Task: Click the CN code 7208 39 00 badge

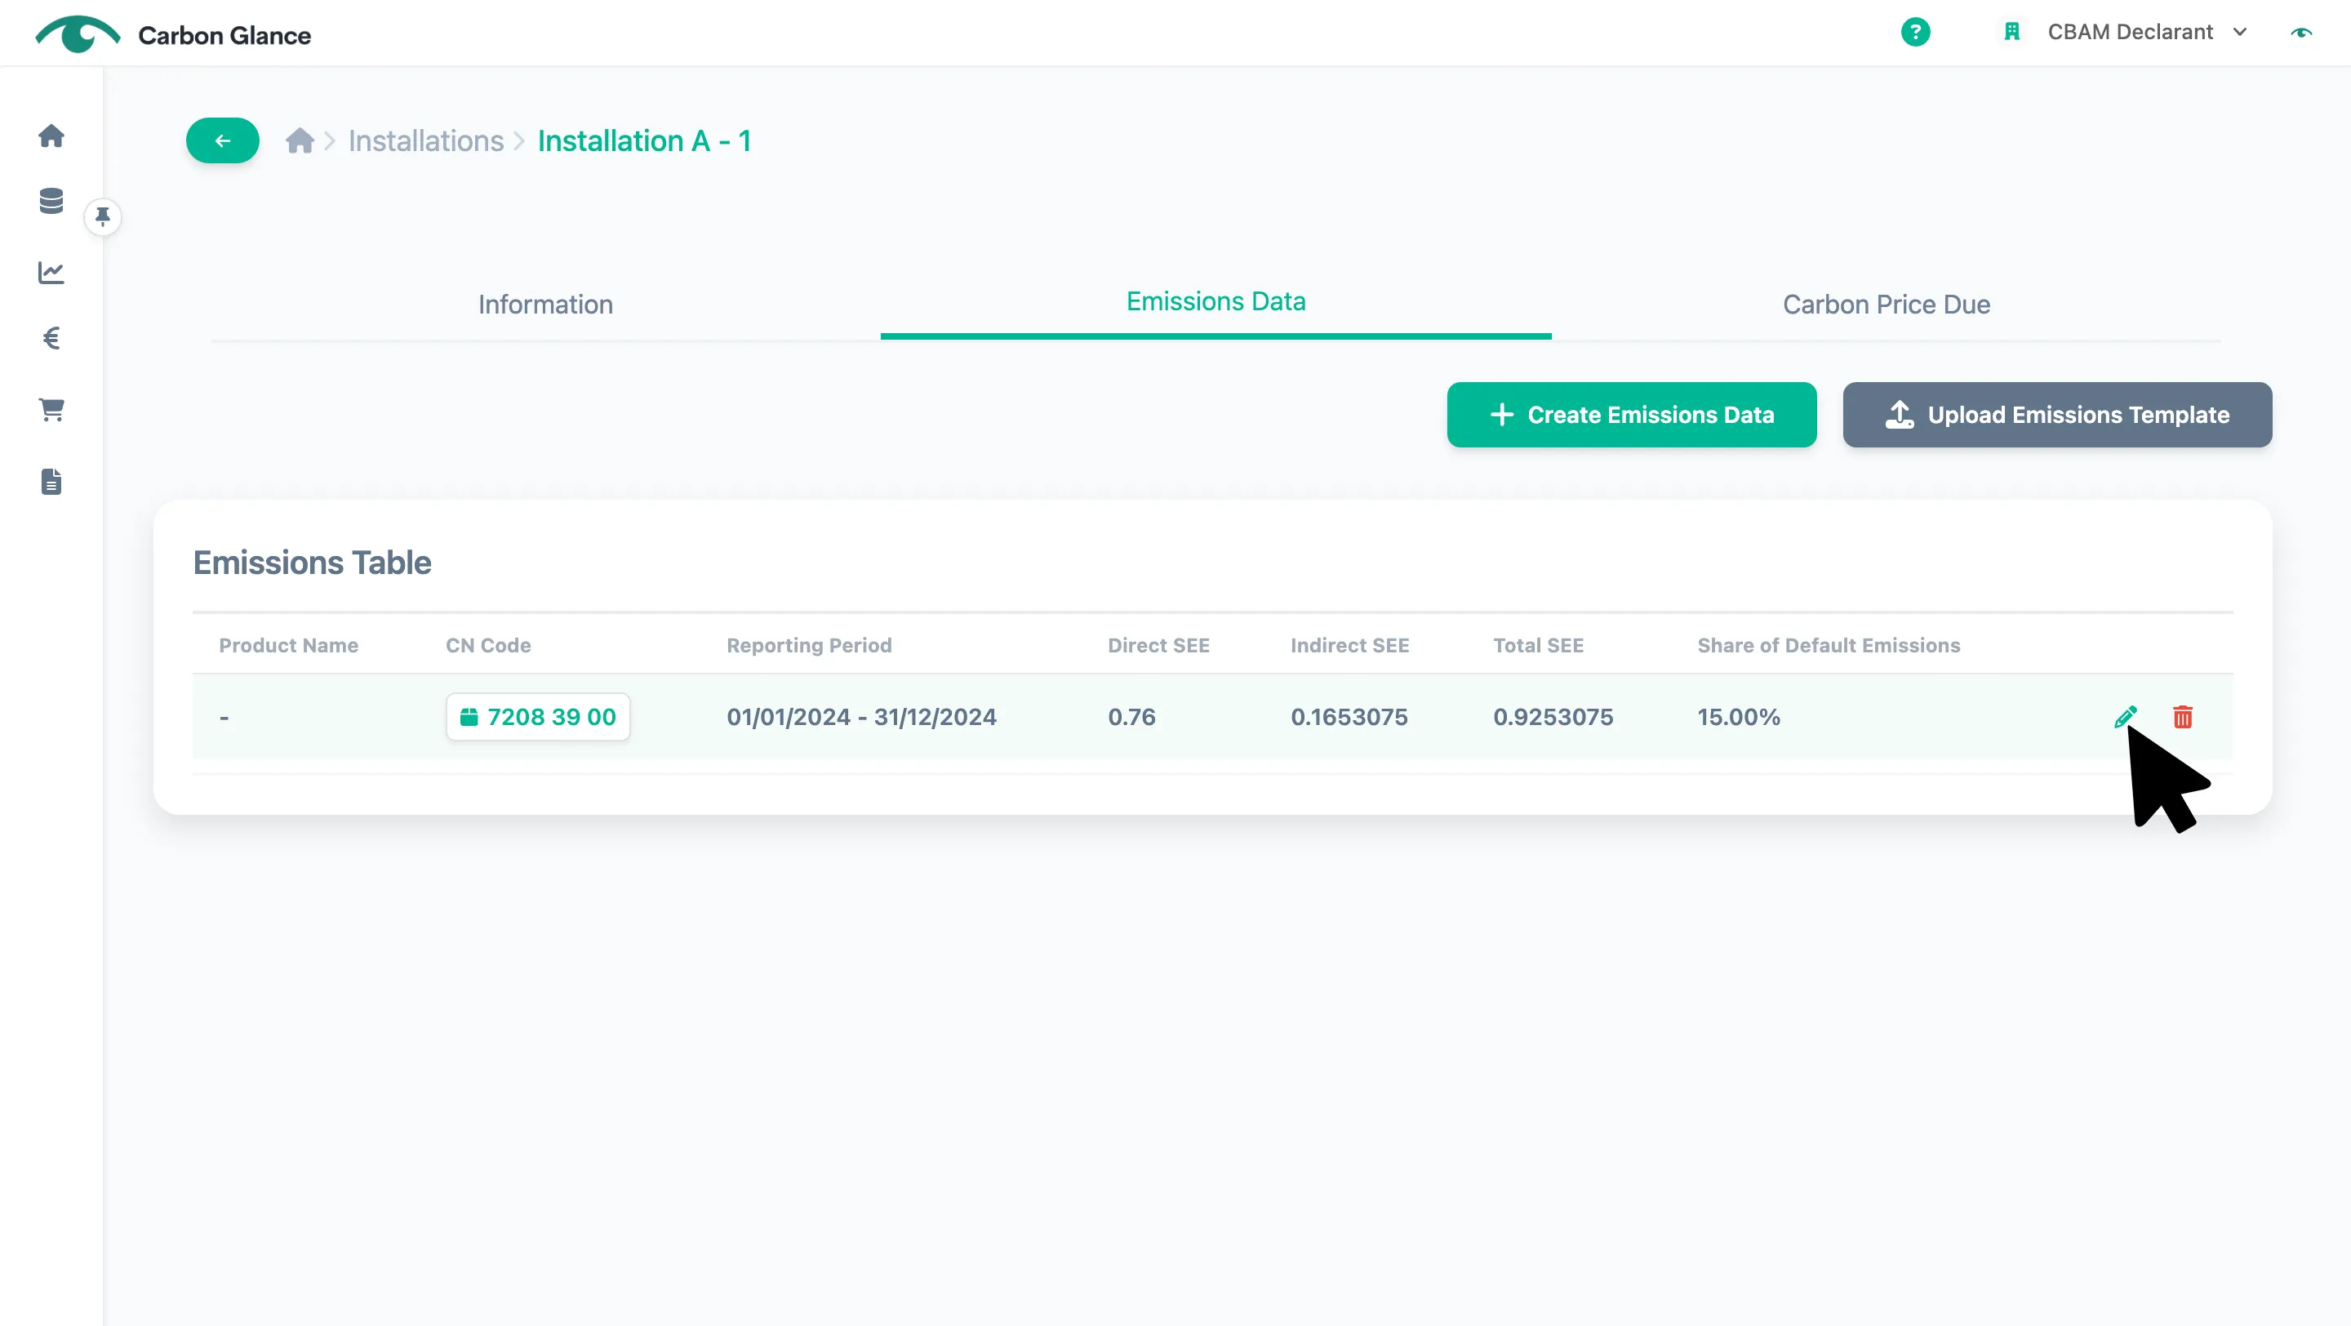Action: pos(538,716)
